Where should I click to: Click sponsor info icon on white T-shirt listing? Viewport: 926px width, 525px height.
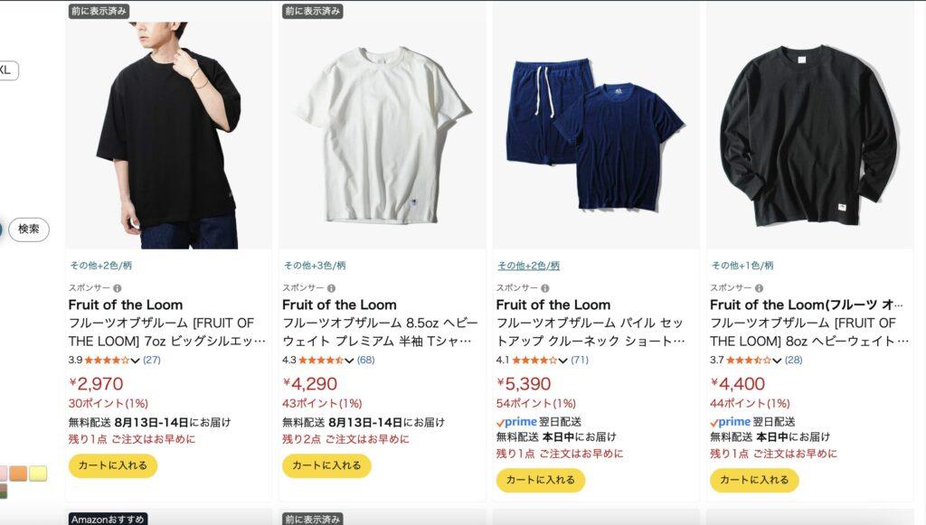(x=331, y=288)
